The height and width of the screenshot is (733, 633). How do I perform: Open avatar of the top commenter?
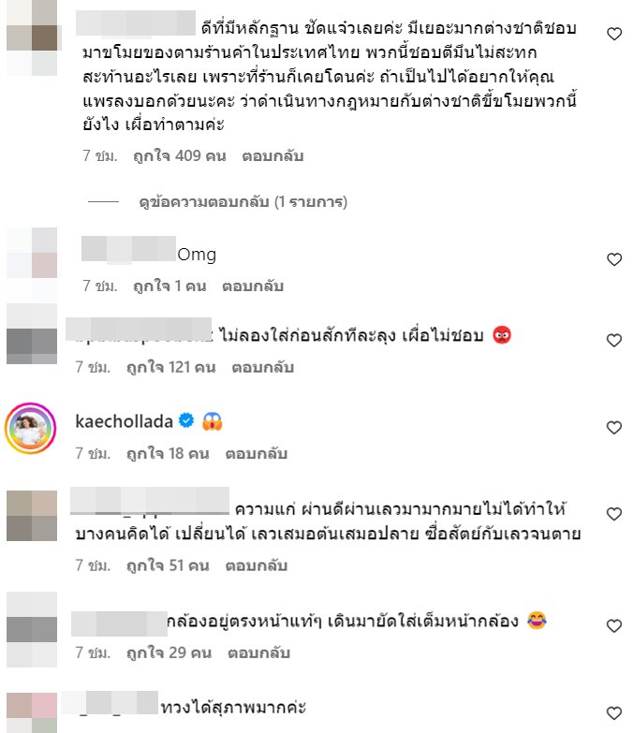point(32,37)
